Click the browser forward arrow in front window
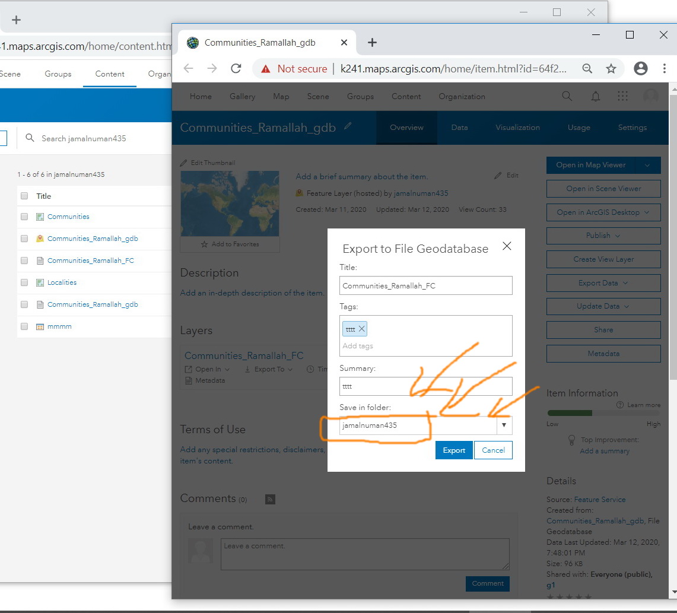Viewport: 677px width, 613px height. [212, 68]
